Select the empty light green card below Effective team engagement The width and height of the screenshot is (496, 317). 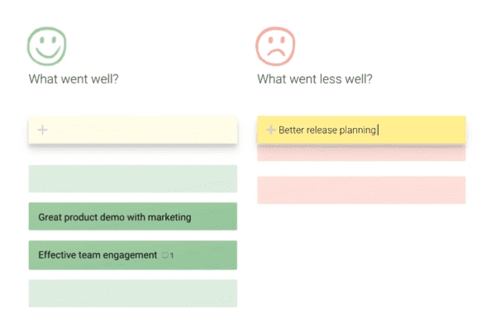point(133,293)
